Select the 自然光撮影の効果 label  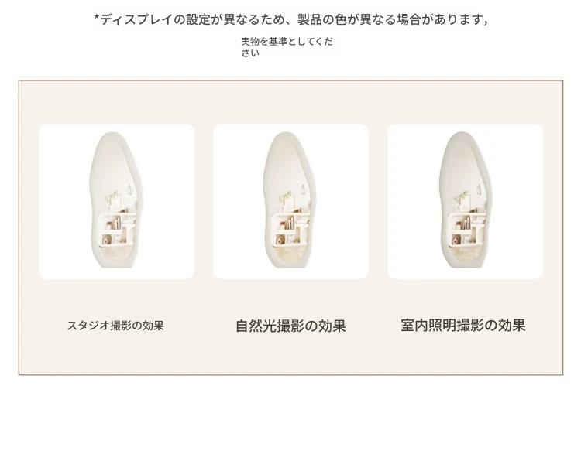tap(290, 326)
